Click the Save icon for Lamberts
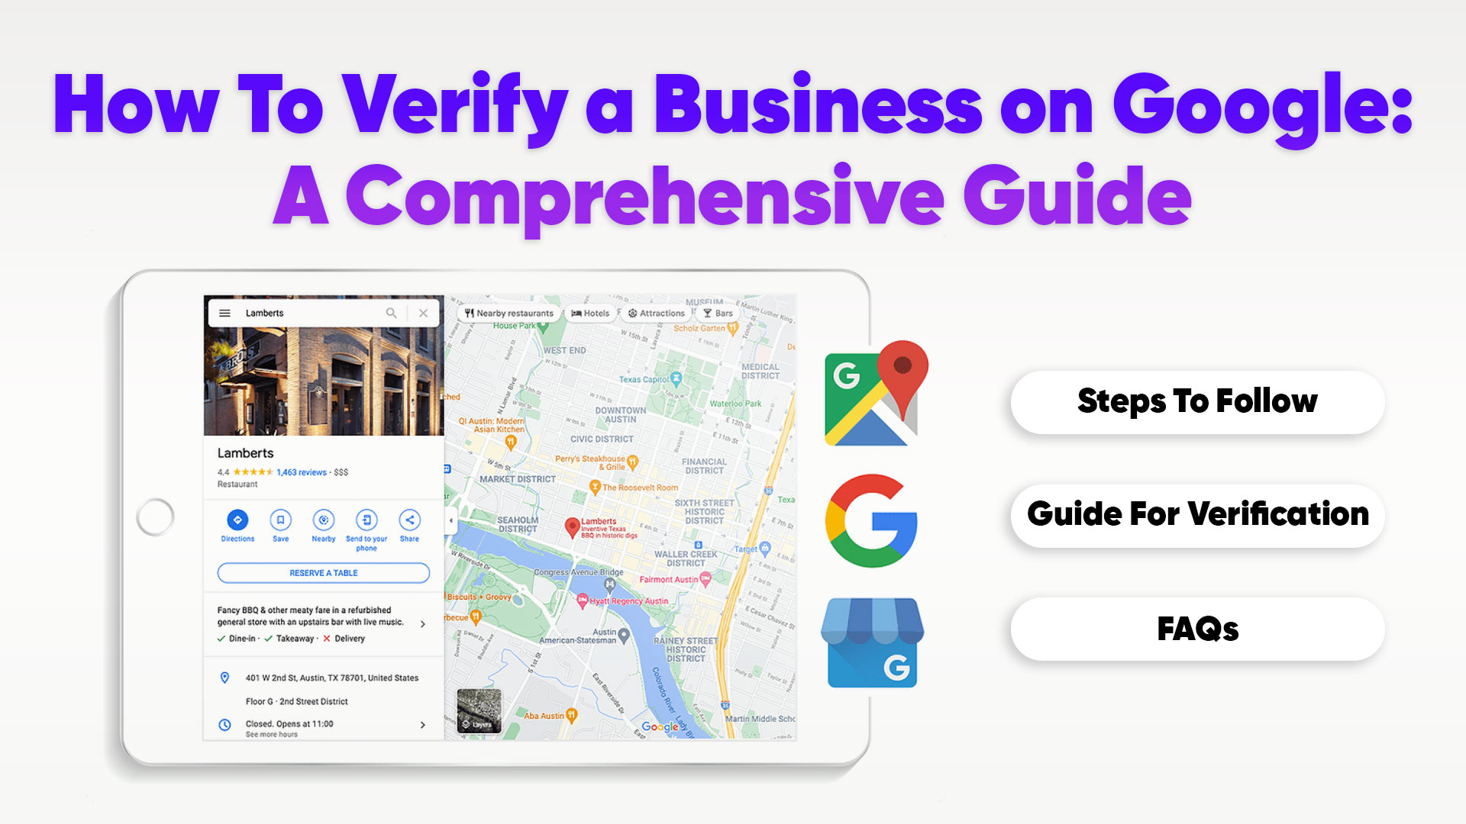 point(280,520)
